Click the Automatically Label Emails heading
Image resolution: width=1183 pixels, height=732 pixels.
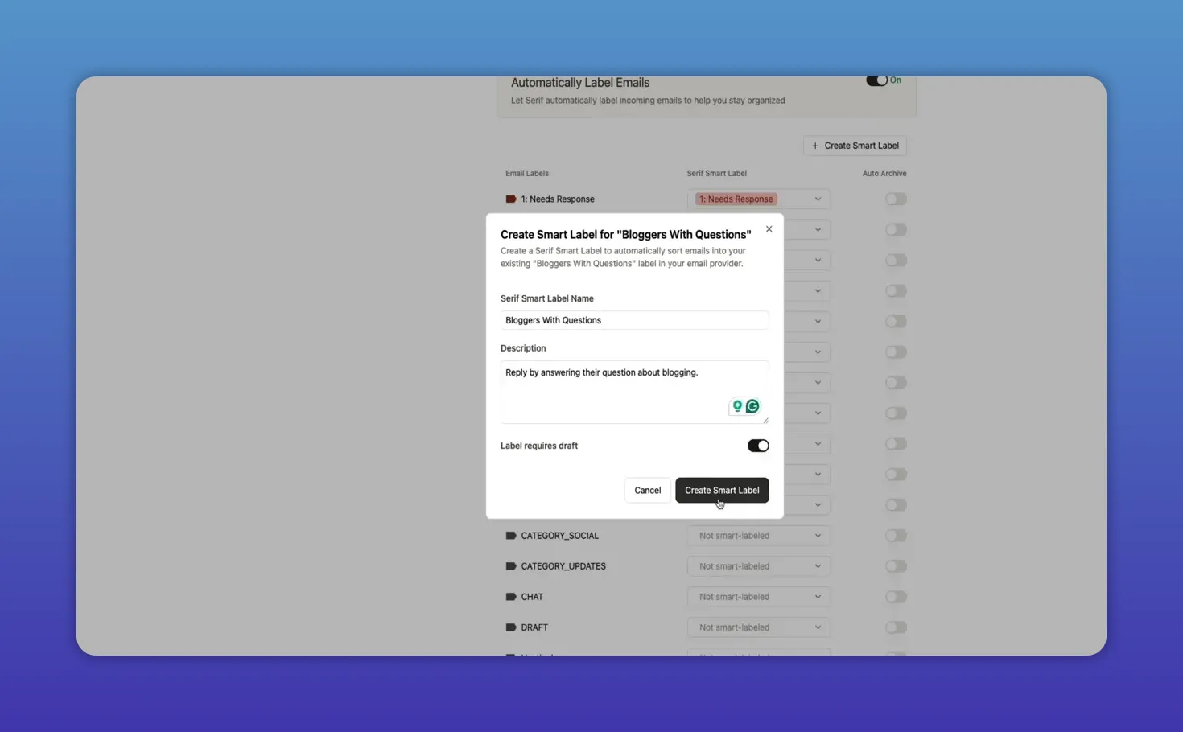pos(580,83)
